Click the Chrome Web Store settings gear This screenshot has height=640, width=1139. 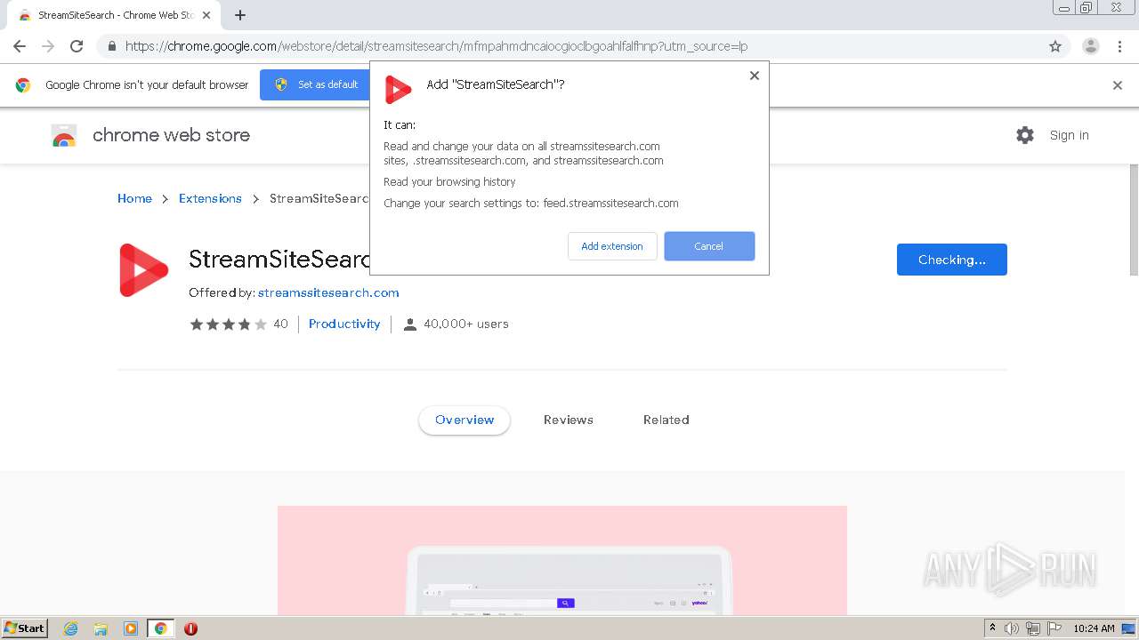tap(1025, 135)
